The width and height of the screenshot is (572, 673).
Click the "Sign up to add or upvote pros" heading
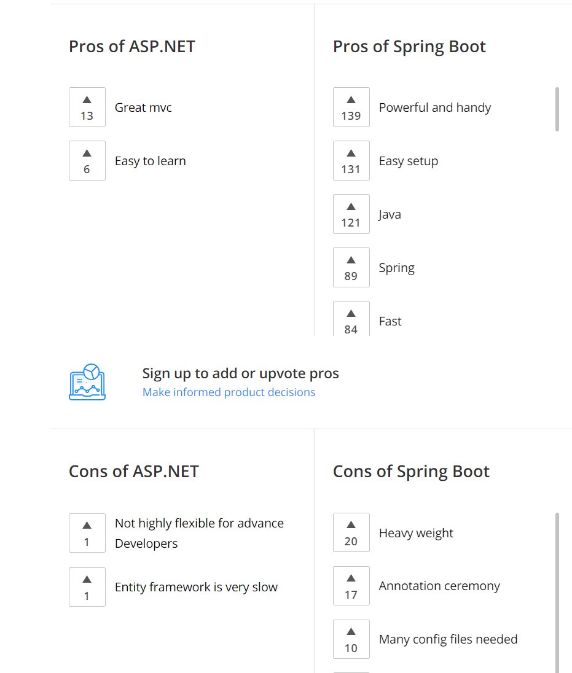coord(240,373)
